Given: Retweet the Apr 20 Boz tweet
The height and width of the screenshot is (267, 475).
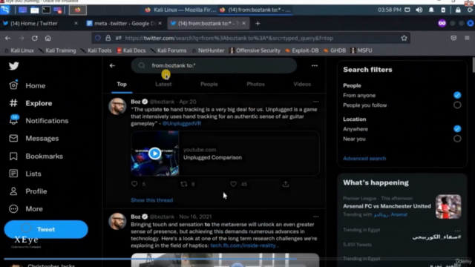Looking at the screenshot, I should point(184,184).
